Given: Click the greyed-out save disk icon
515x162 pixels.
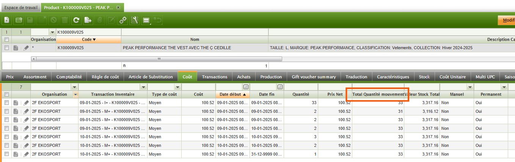Looking at the screenshot, I should click(30, 20).
